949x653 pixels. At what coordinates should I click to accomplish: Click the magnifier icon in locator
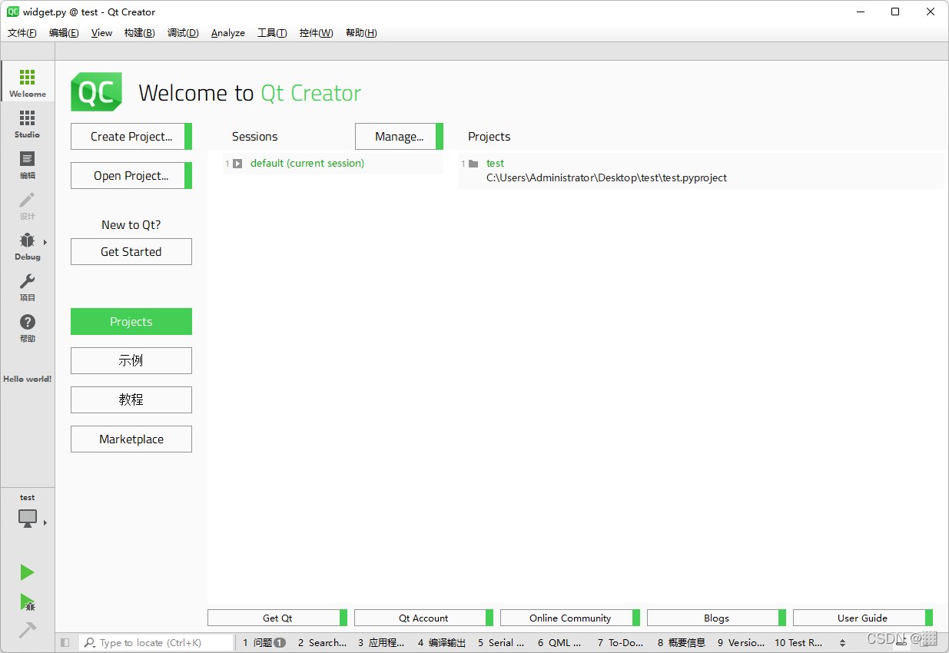(90, 642)
